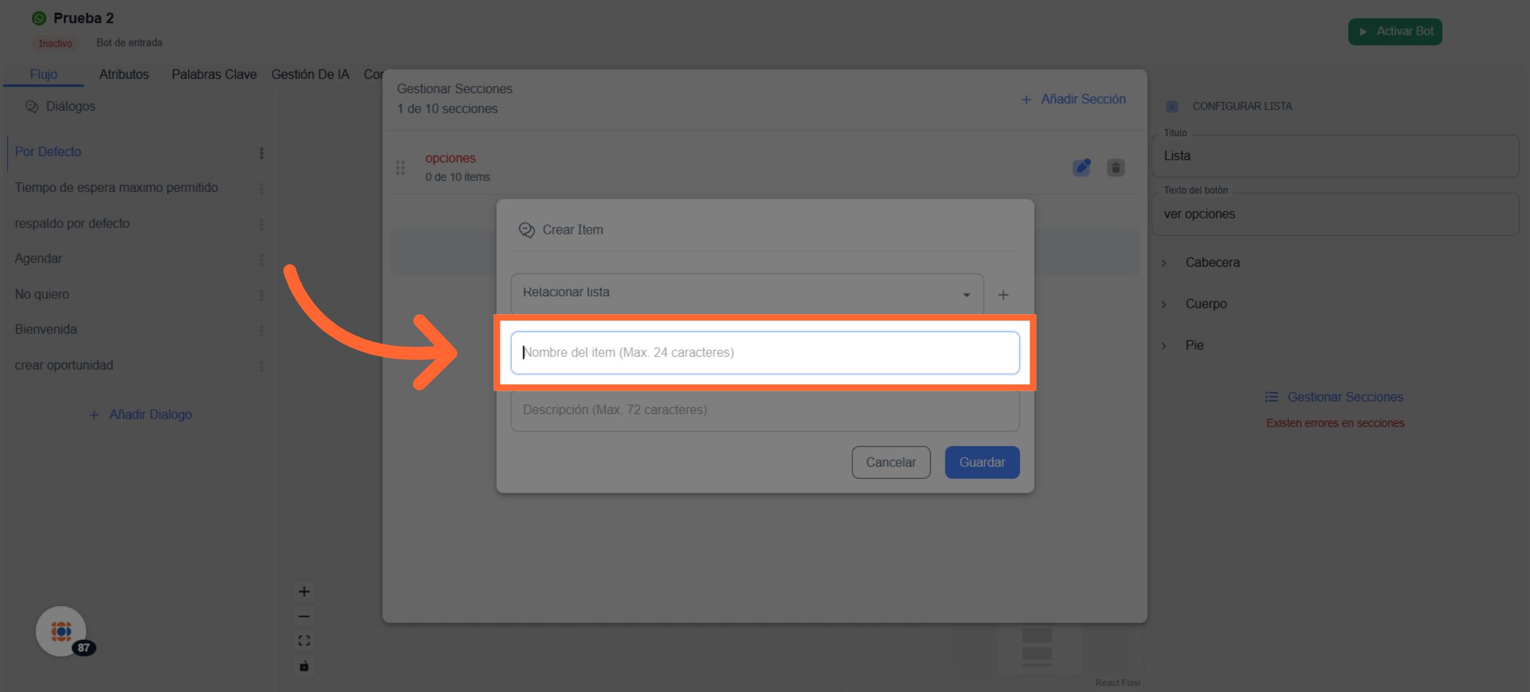Screen dimensions: 1530x692
Task: Click the edit pencil icon for opciones section
Action: tap(1082, 168)
